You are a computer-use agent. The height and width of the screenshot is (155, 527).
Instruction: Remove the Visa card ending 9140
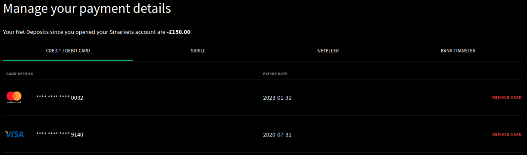point(507,134)
